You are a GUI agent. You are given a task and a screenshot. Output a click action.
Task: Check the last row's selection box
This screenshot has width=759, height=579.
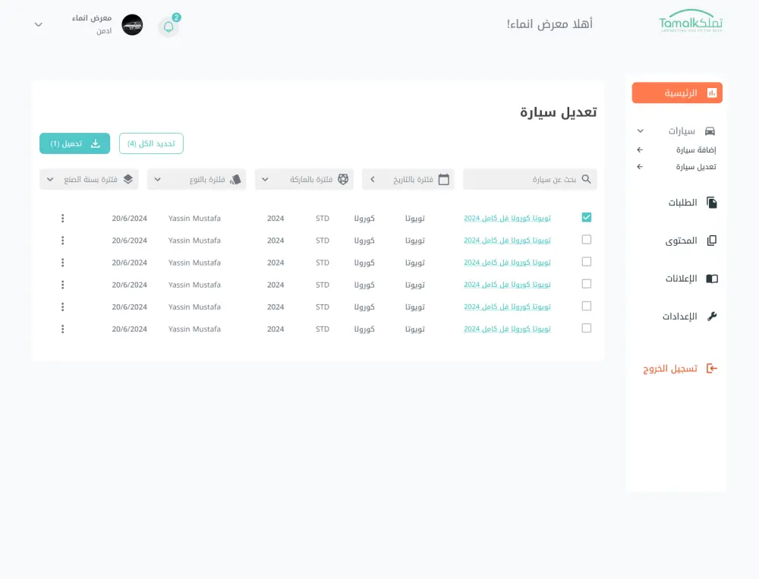pos(586,327)
